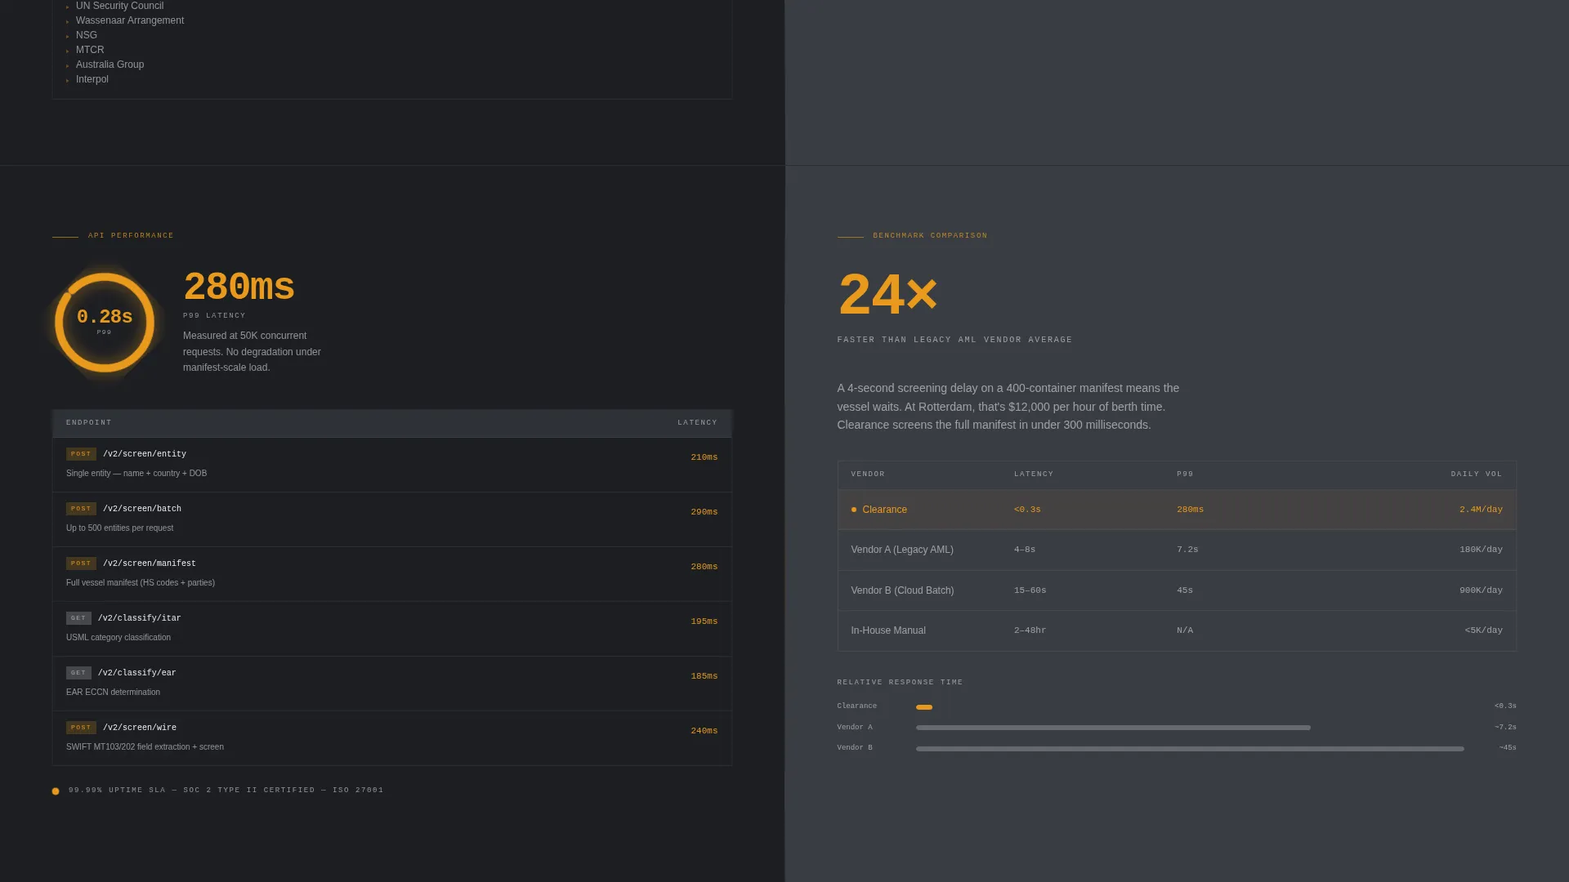This screenshot has height=882, width=1569.
Task: Click the GET badge for /v2/classify/ear
Action: [78, 673]
